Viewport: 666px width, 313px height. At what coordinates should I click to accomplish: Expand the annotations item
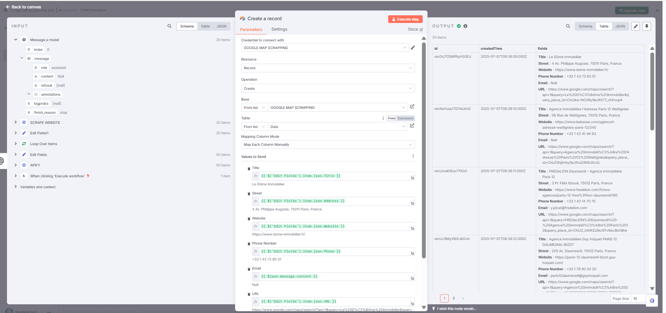point(29,94)
